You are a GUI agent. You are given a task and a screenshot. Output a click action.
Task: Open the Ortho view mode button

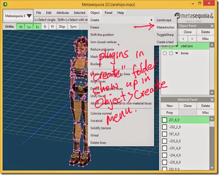coord(9,27)
